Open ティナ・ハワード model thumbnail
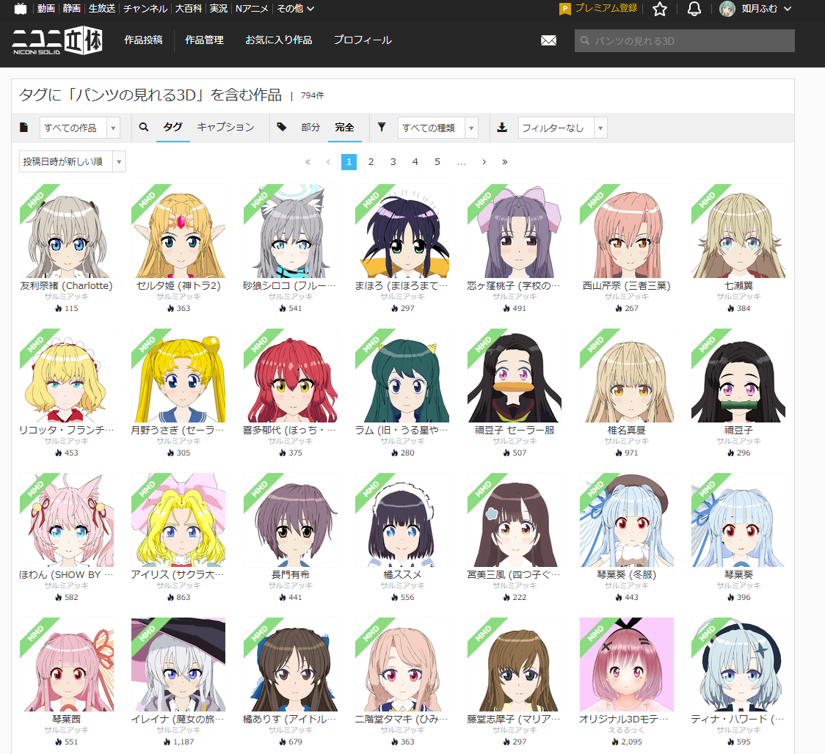Image resolution: width=825 pixels, height=754 pixels. (738, 665)
